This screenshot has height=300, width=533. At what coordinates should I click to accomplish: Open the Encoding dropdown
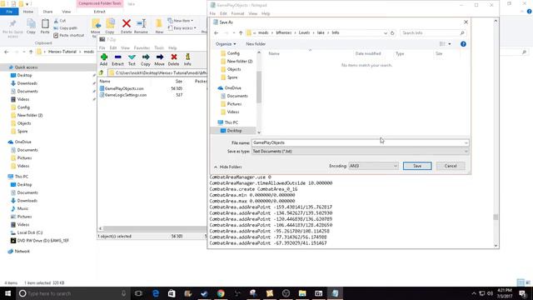373,166
